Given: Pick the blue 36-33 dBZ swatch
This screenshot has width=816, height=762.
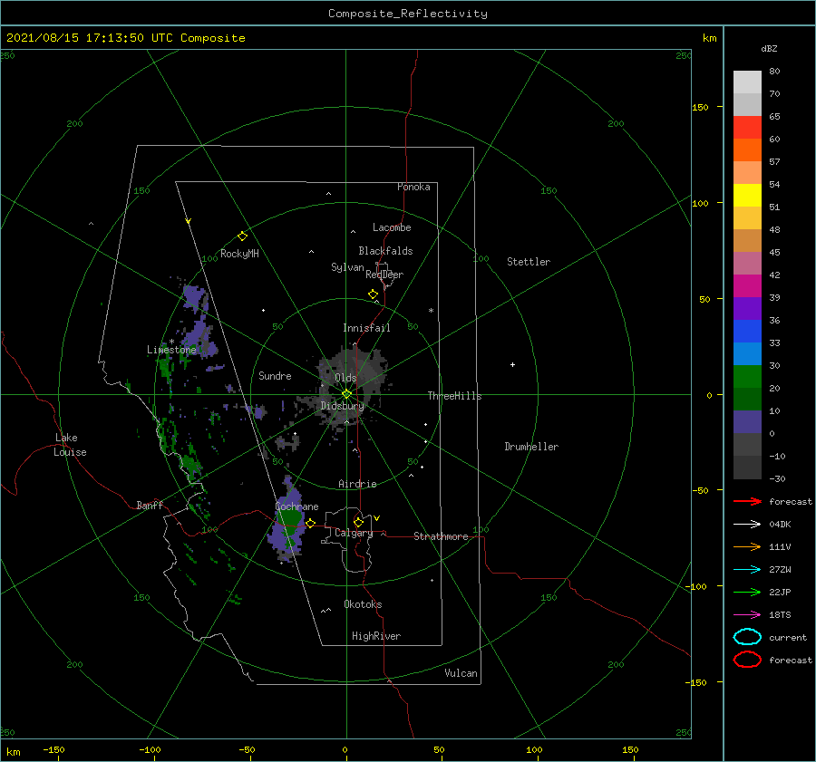Looking at the screenshot, I should pos(747,331).
